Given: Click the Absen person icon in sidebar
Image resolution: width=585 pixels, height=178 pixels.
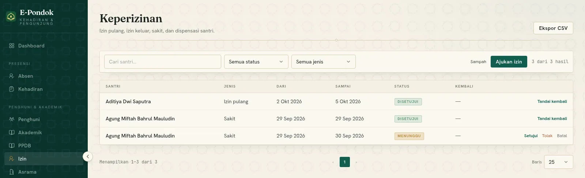Looking at the screenshot, I should click(x=12, y=76).
